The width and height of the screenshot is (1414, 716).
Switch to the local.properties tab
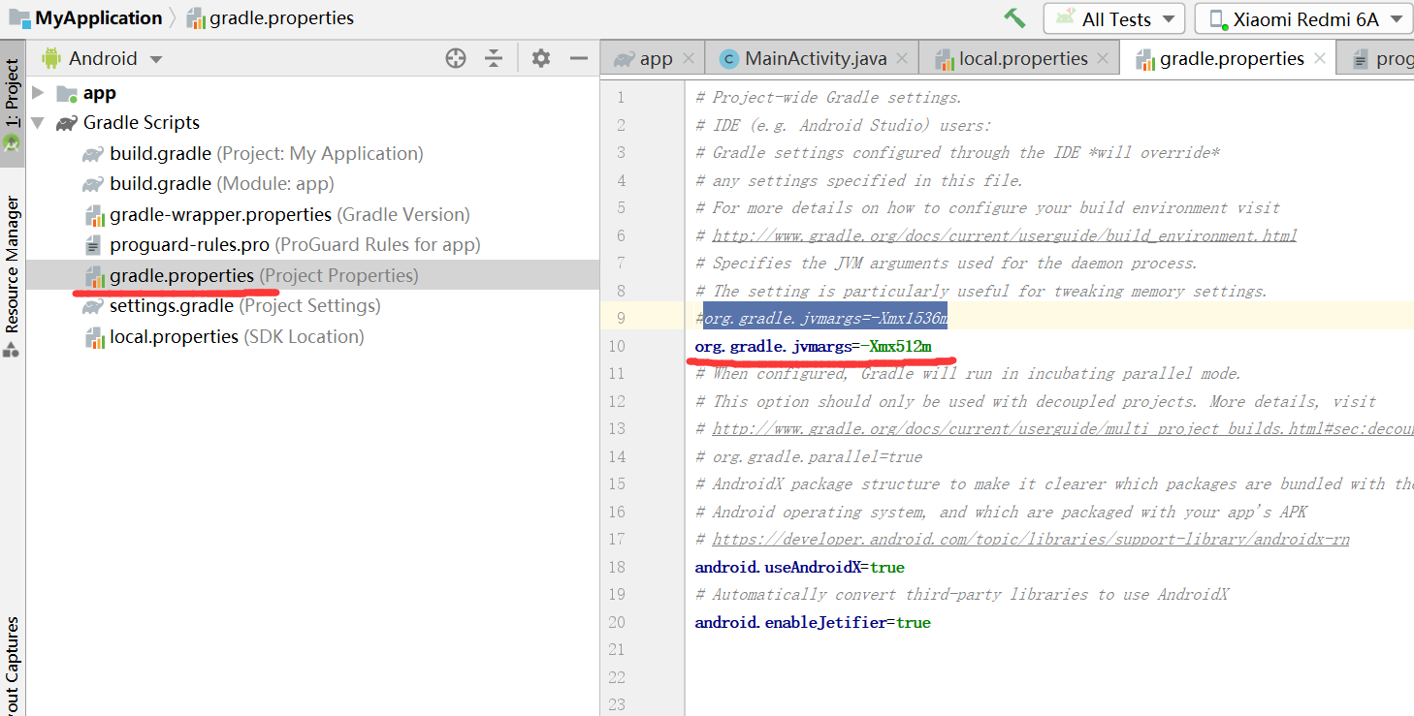point(1022,58)
